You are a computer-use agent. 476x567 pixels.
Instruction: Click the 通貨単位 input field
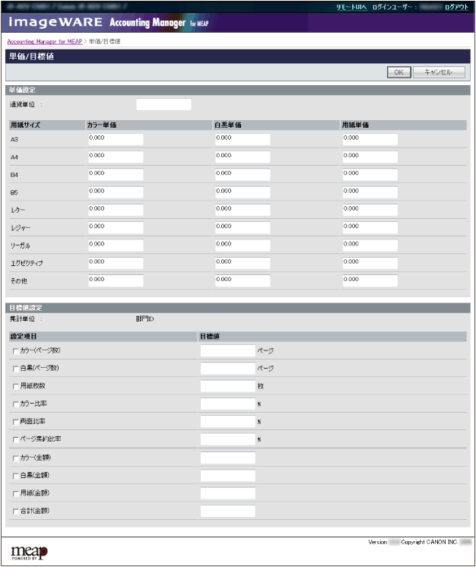pyautogui.click(x=163, y=105)
